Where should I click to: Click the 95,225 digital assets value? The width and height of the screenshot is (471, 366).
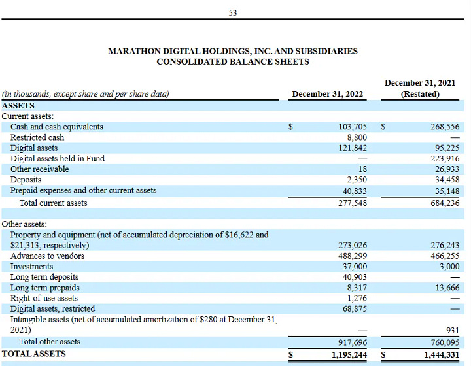coord(447,148)
